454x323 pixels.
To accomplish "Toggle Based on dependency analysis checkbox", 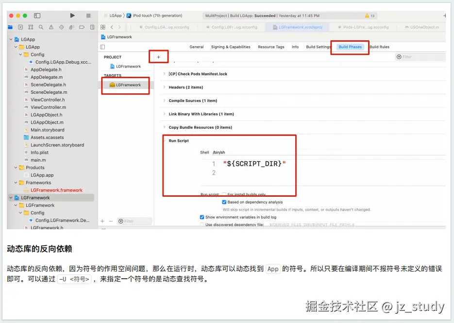I will (x=224, y=202).
